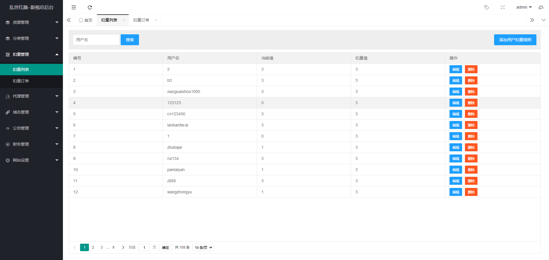Open the admin user dropdown

pos(524,7)
